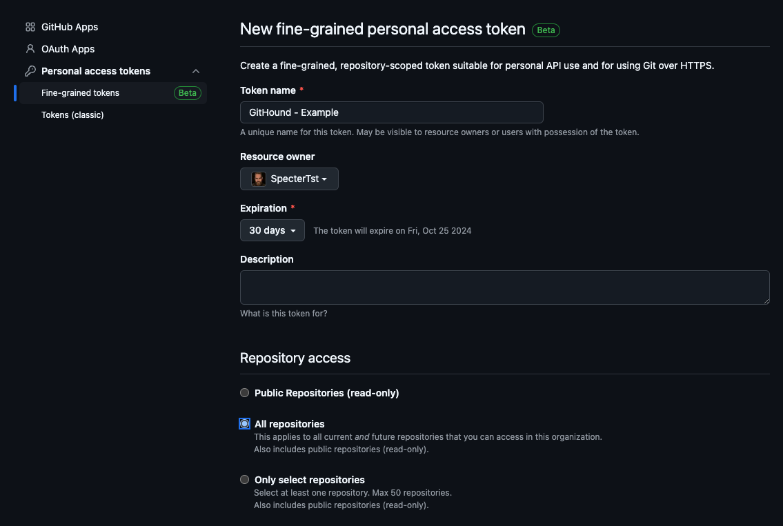Click the OAuth Apps person icon
Viewport: 783px width, 526px height.
coord(30,49)
